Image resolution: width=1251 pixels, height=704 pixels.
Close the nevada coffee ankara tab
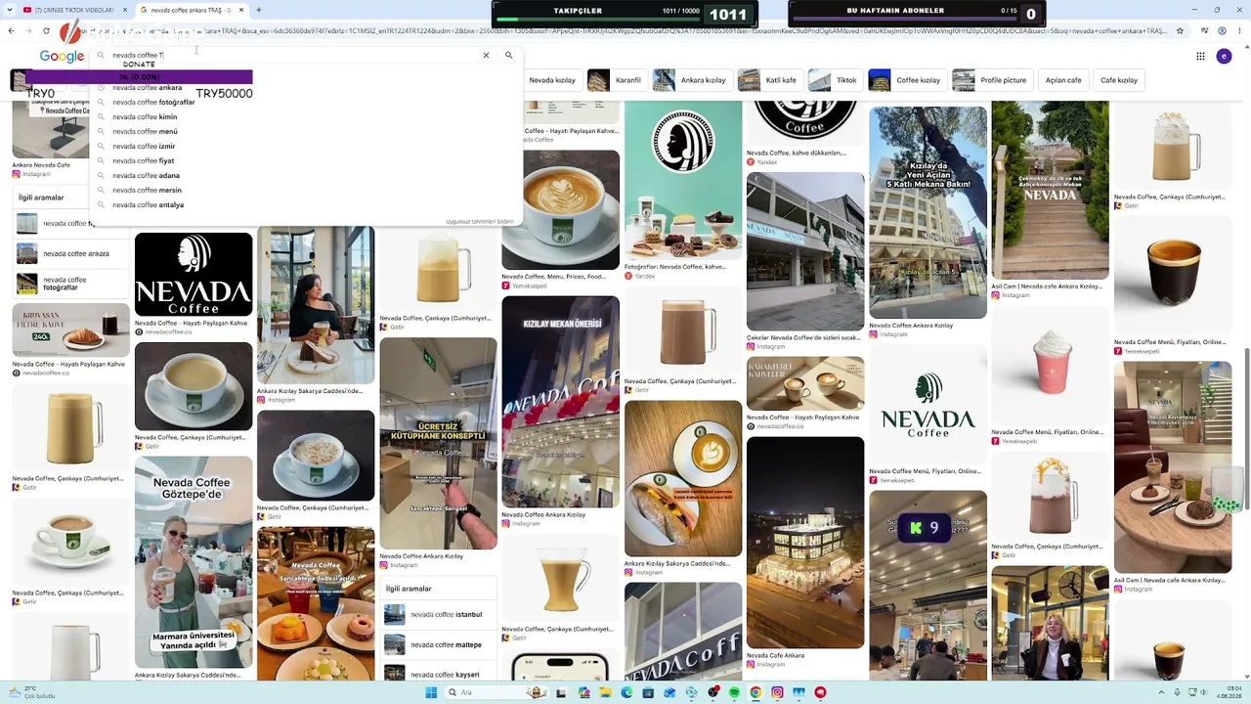tap(241, 10)
